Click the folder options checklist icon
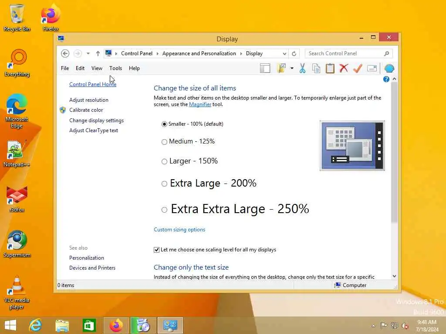The image size is (446, 334). pos(281,68)
